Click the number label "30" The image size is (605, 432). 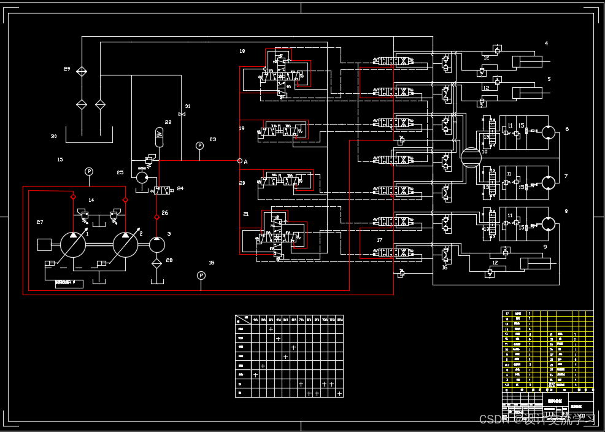tap(53, 136)
